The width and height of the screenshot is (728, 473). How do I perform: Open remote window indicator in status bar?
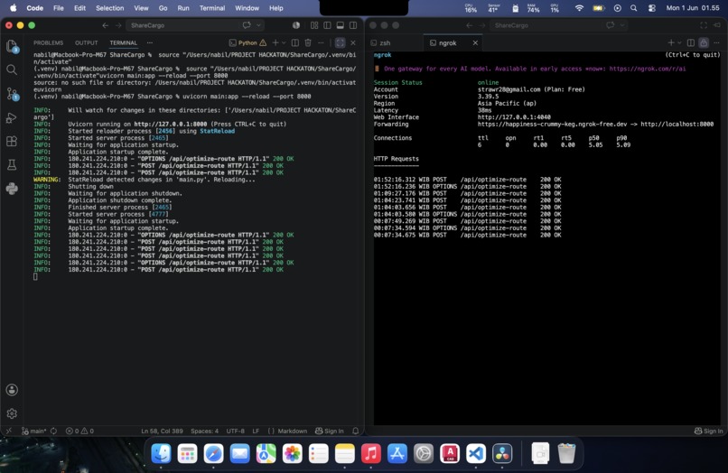pyautogui.click(x=9, y=431)
